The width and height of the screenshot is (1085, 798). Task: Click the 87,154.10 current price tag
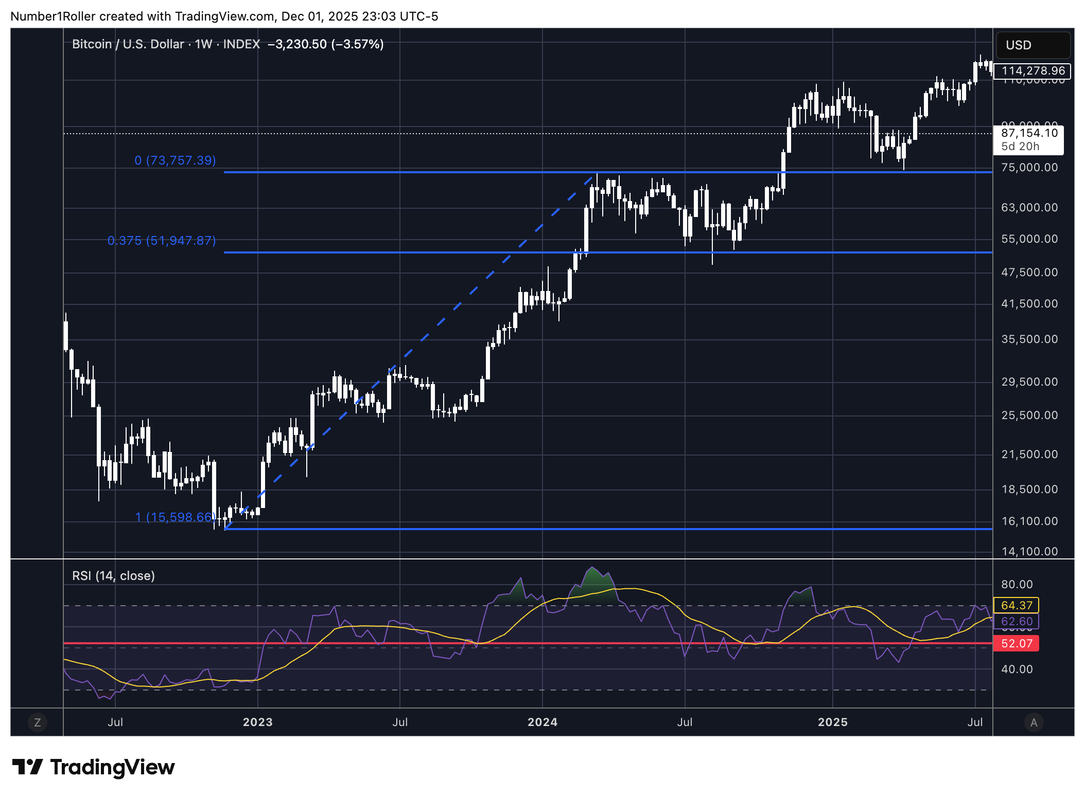[1028, 134]
